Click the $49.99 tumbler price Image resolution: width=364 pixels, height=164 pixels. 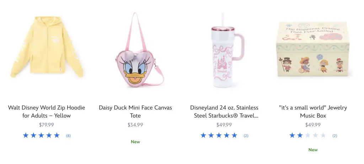coord(224,125)
